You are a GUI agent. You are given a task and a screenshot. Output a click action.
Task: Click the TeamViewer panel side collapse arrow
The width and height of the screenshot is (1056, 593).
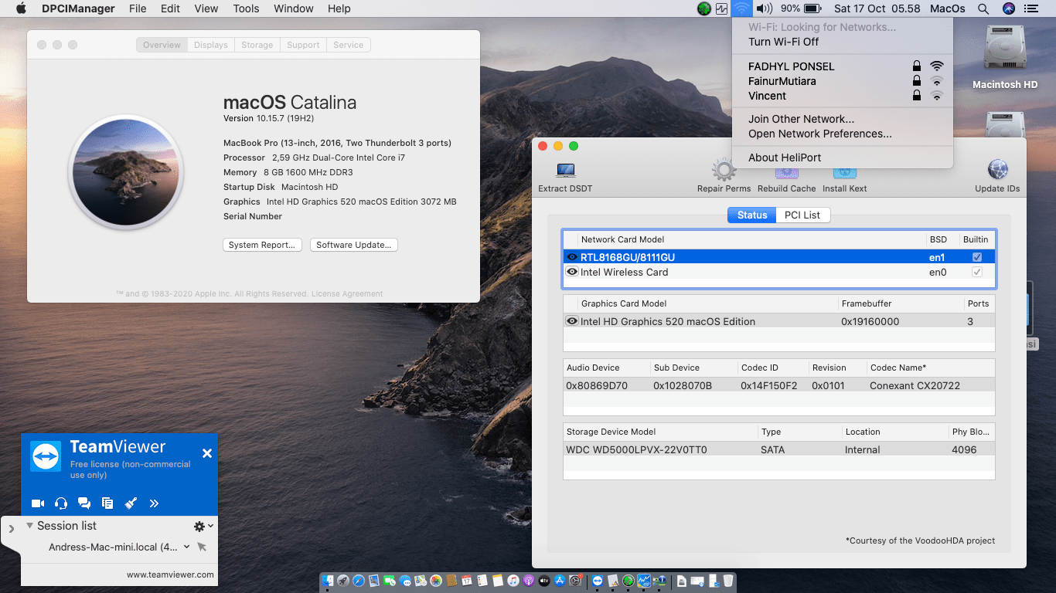[11, 529]
